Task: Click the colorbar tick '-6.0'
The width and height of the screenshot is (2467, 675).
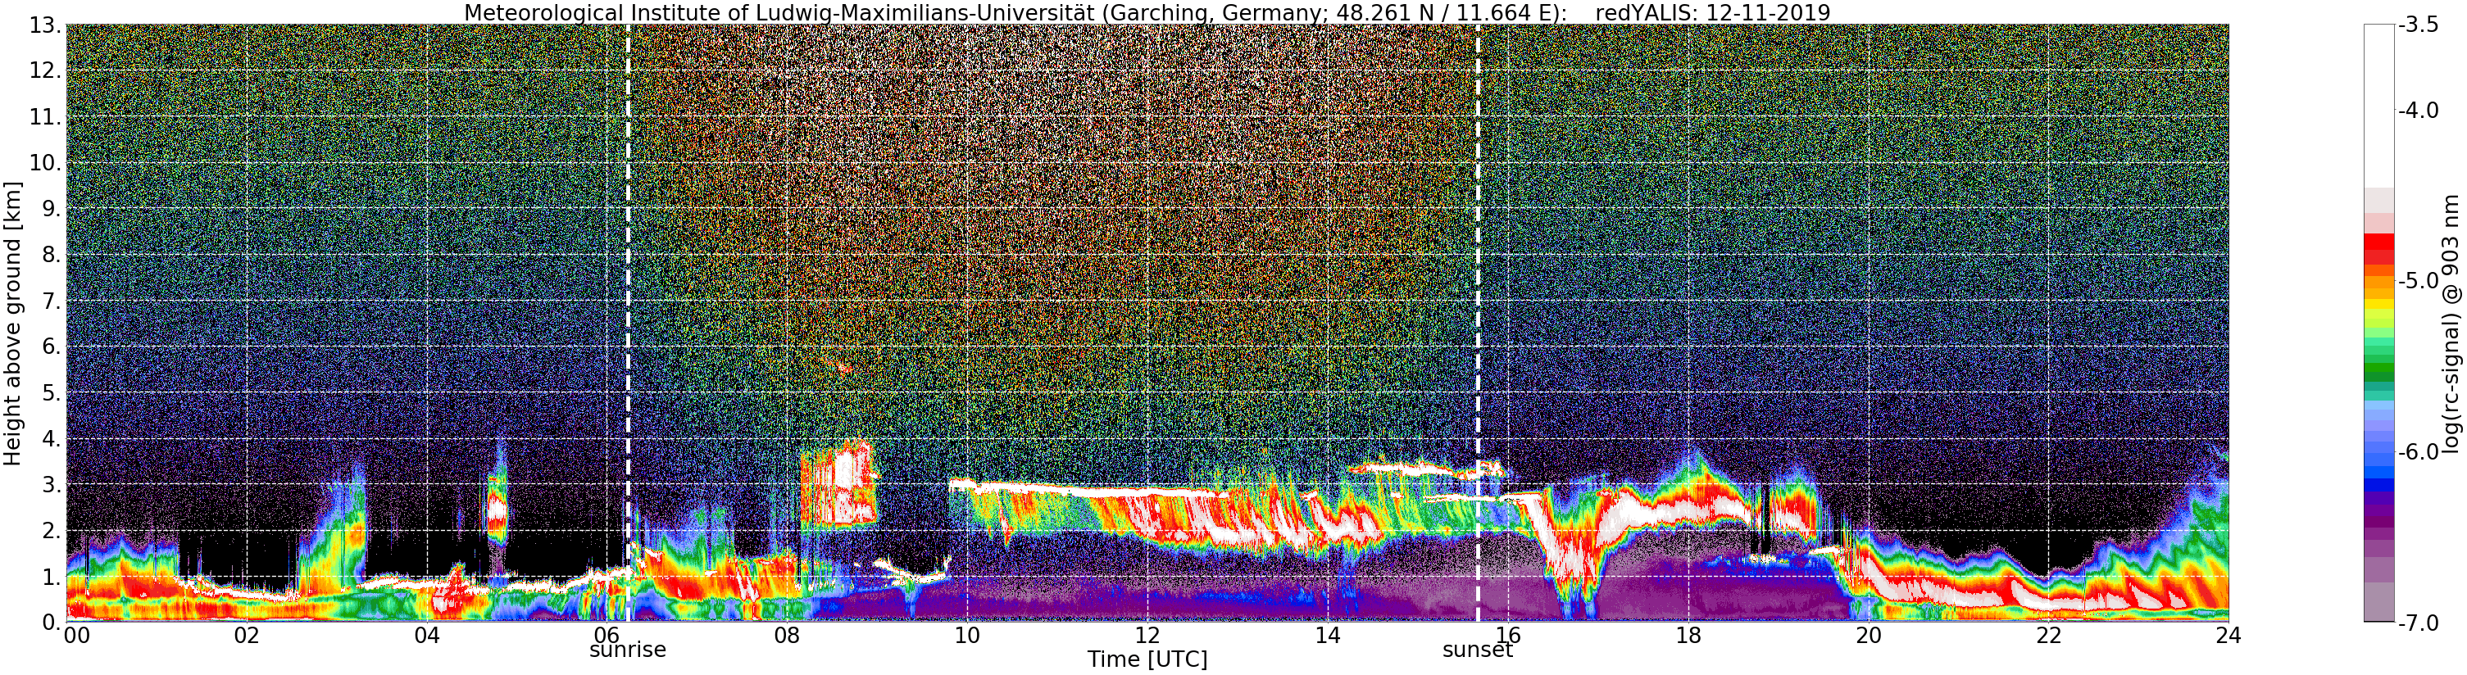Action: (2418, 452)
